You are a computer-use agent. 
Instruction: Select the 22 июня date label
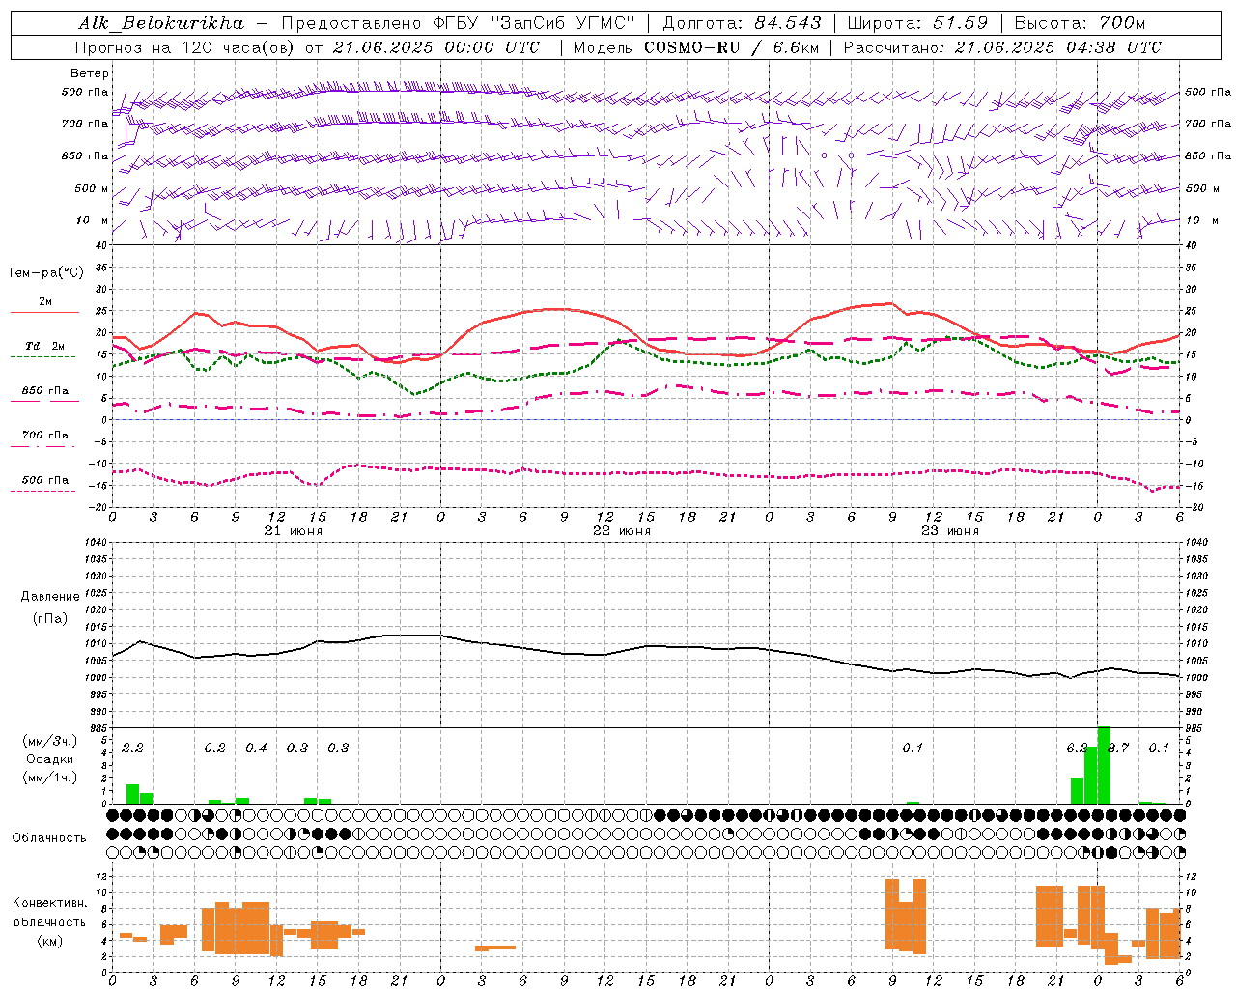(621, 531)
